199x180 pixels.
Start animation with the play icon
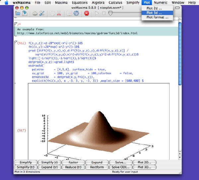[x=97, y=13]
